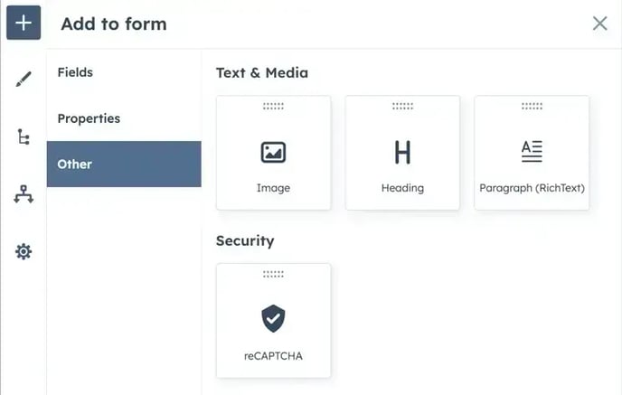This screenshot has width=622, height=395.
Task: Click the Paragraph rich text icon
Action: tap(532, 151)
